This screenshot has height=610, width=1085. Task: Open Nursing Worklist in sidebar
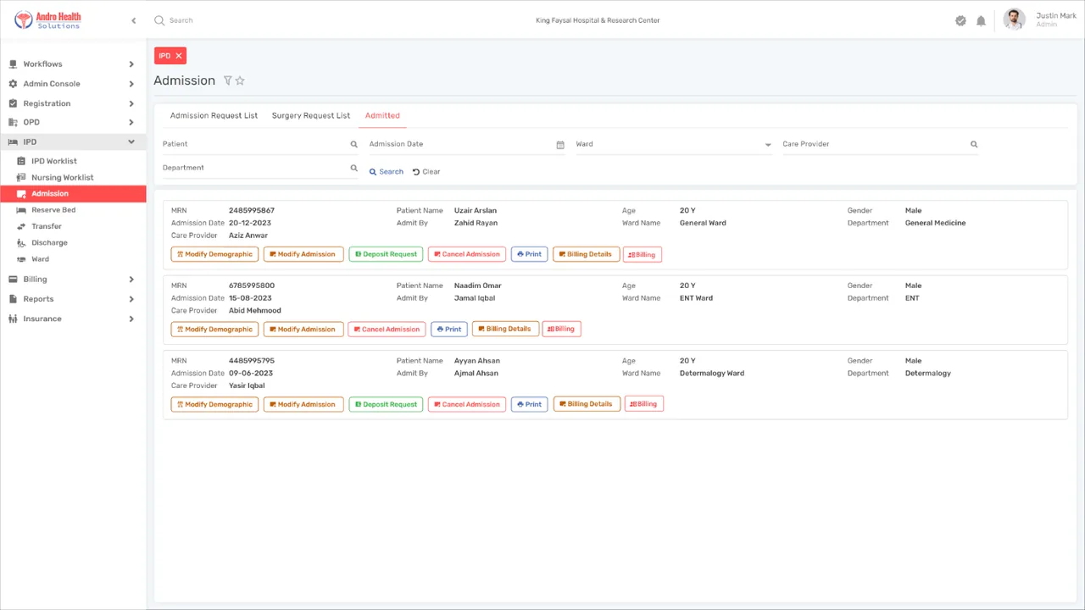pos(63,178)
